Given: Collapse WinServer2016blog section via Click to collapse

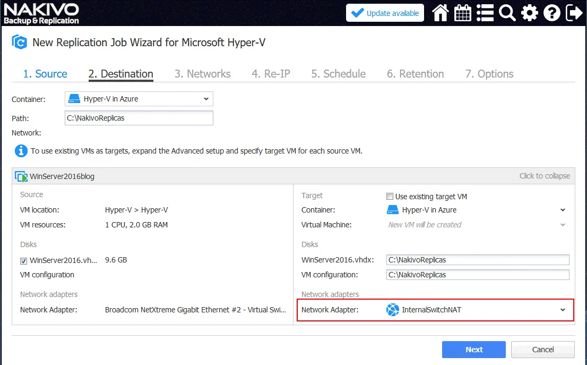Looking at the screenshot, I should tap(544, 176).
